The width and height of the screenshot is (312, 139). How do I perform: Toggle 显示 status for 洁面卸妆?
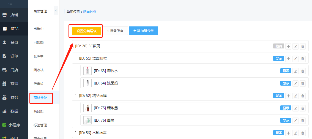click(x=278, y=59)
